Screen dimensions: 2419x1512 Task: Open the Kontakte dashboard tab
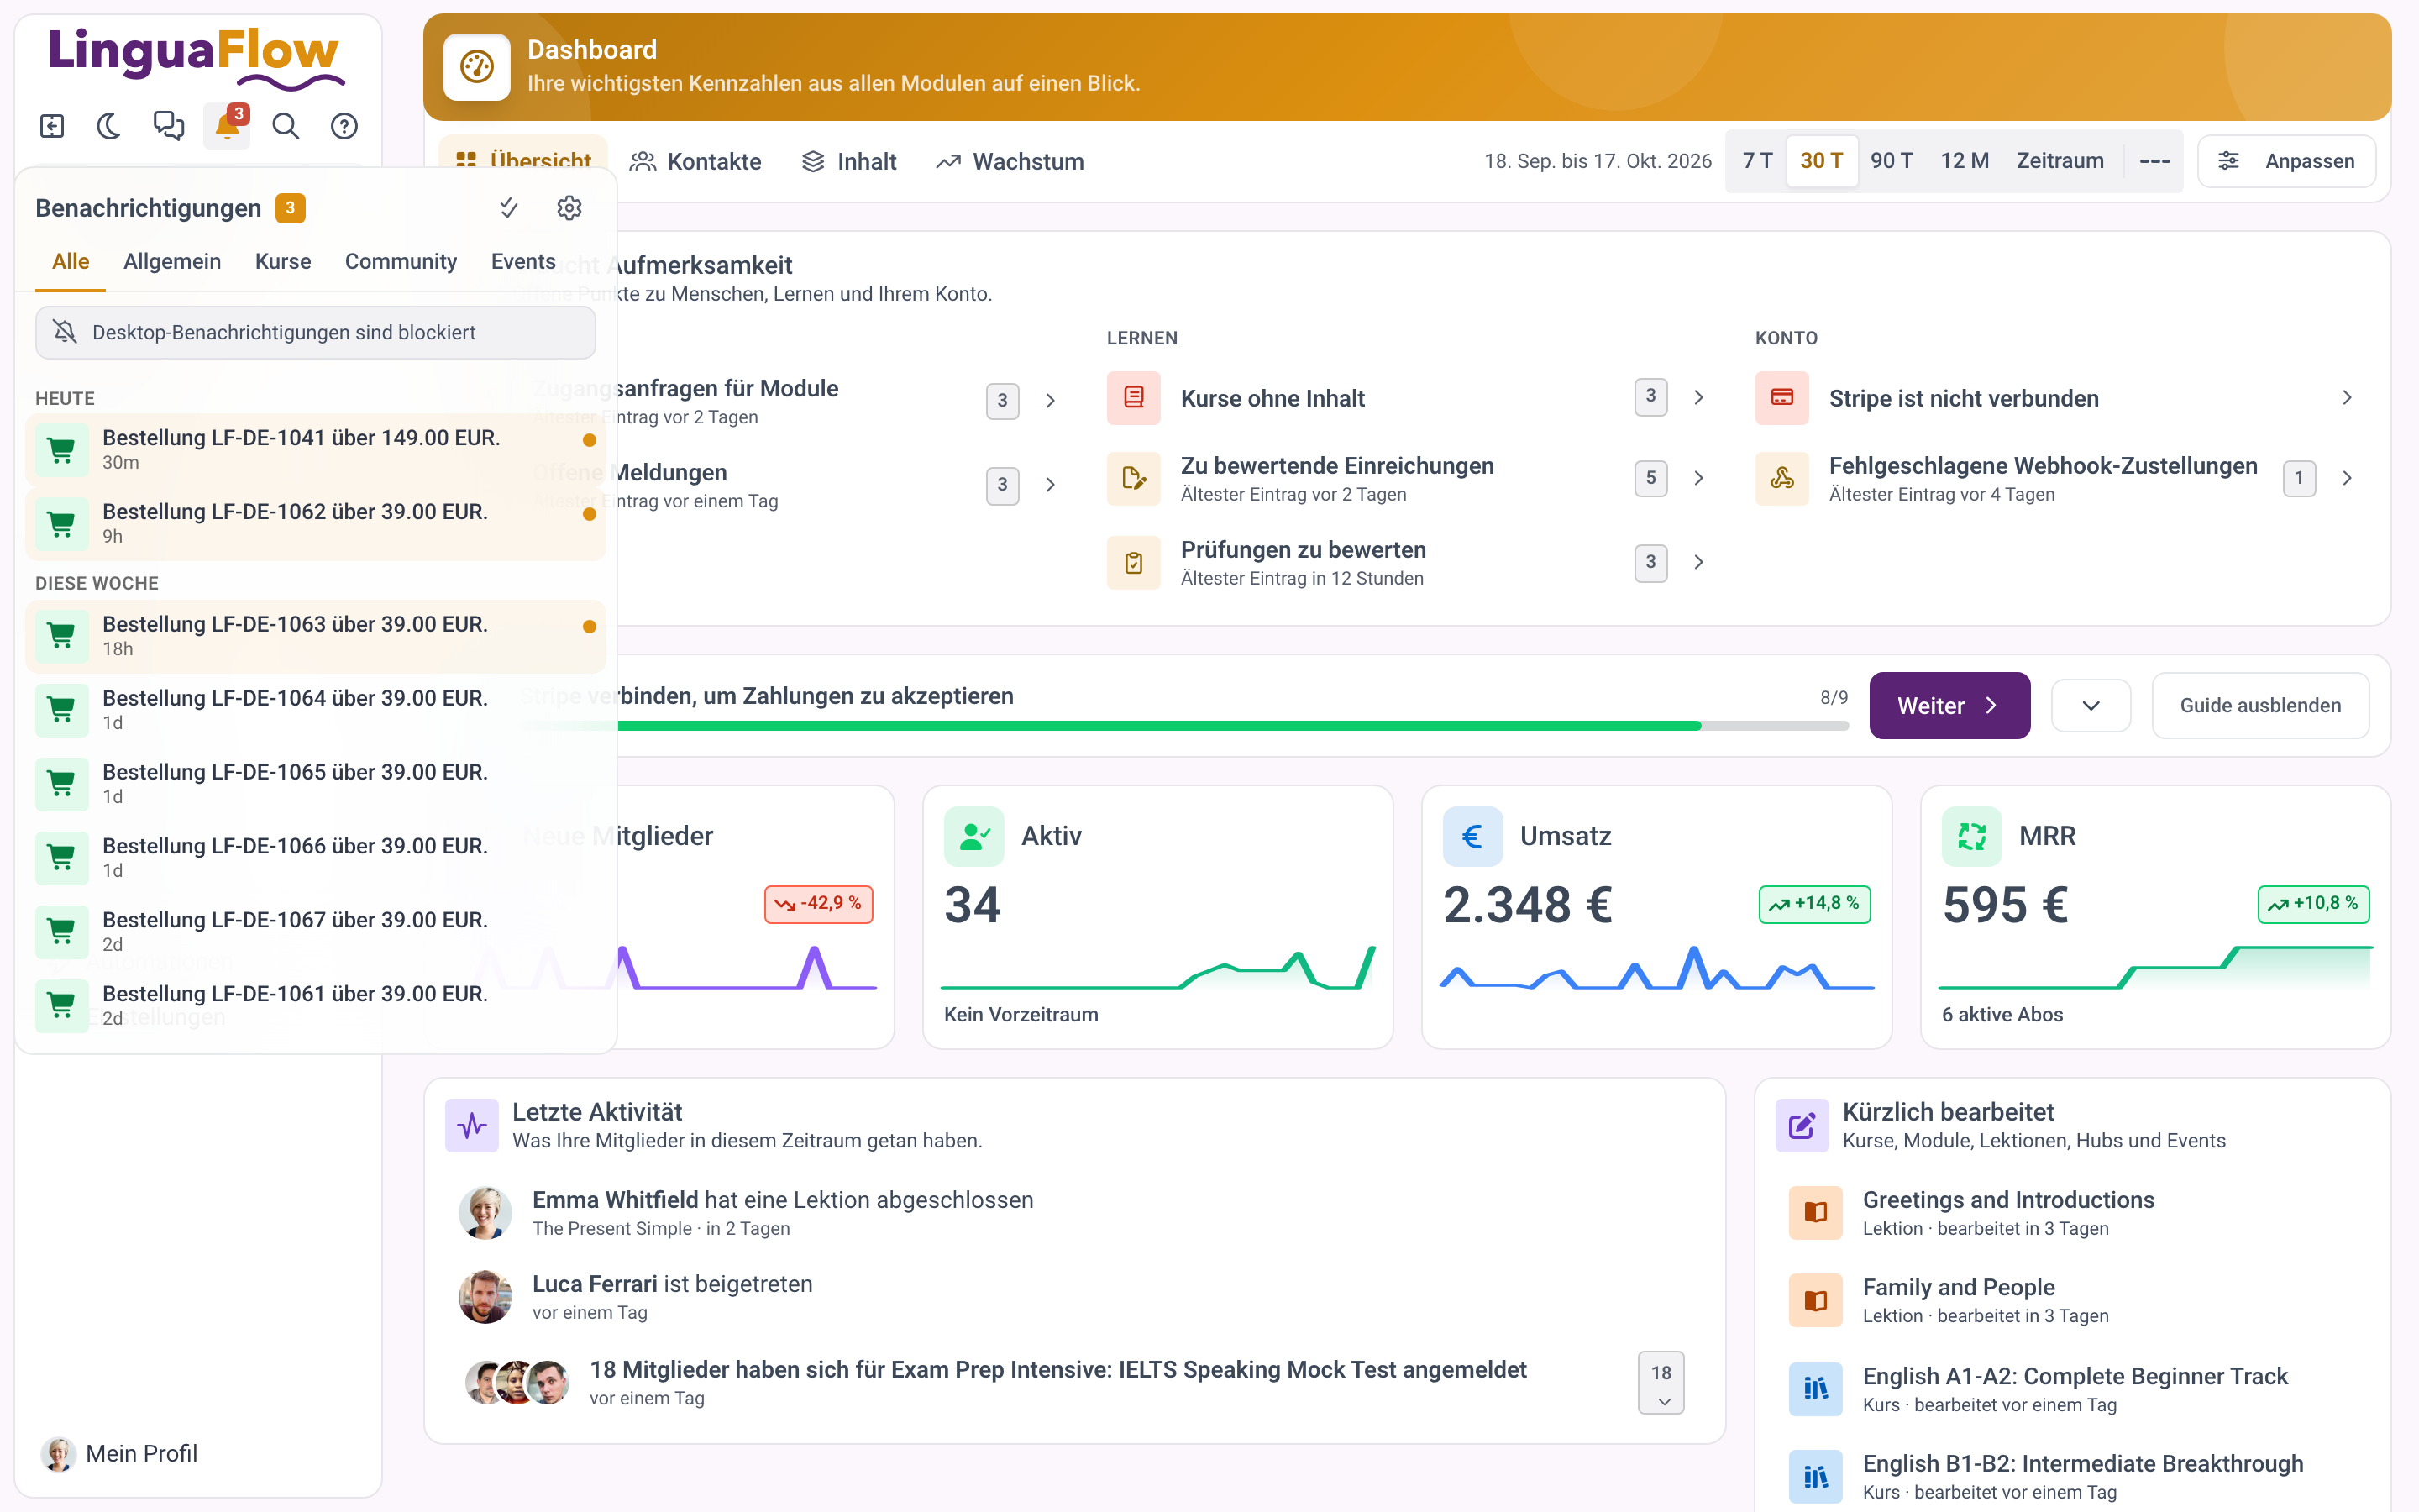coord(695,162)
